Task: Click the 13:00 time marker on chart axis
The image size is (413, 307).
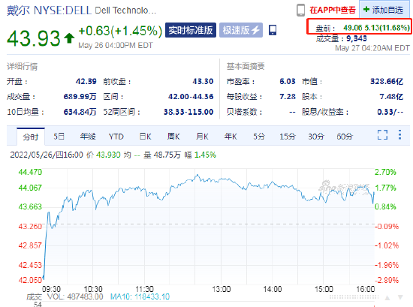Action: pyautogui.click(x=222, y=289)
